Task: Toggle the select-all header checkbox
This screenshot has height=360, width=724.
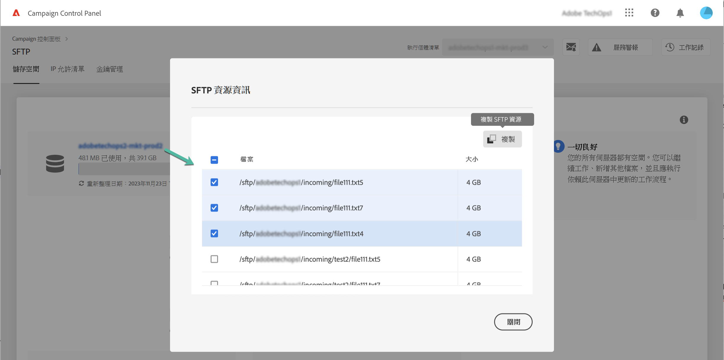Action: [x=214, y=160]
